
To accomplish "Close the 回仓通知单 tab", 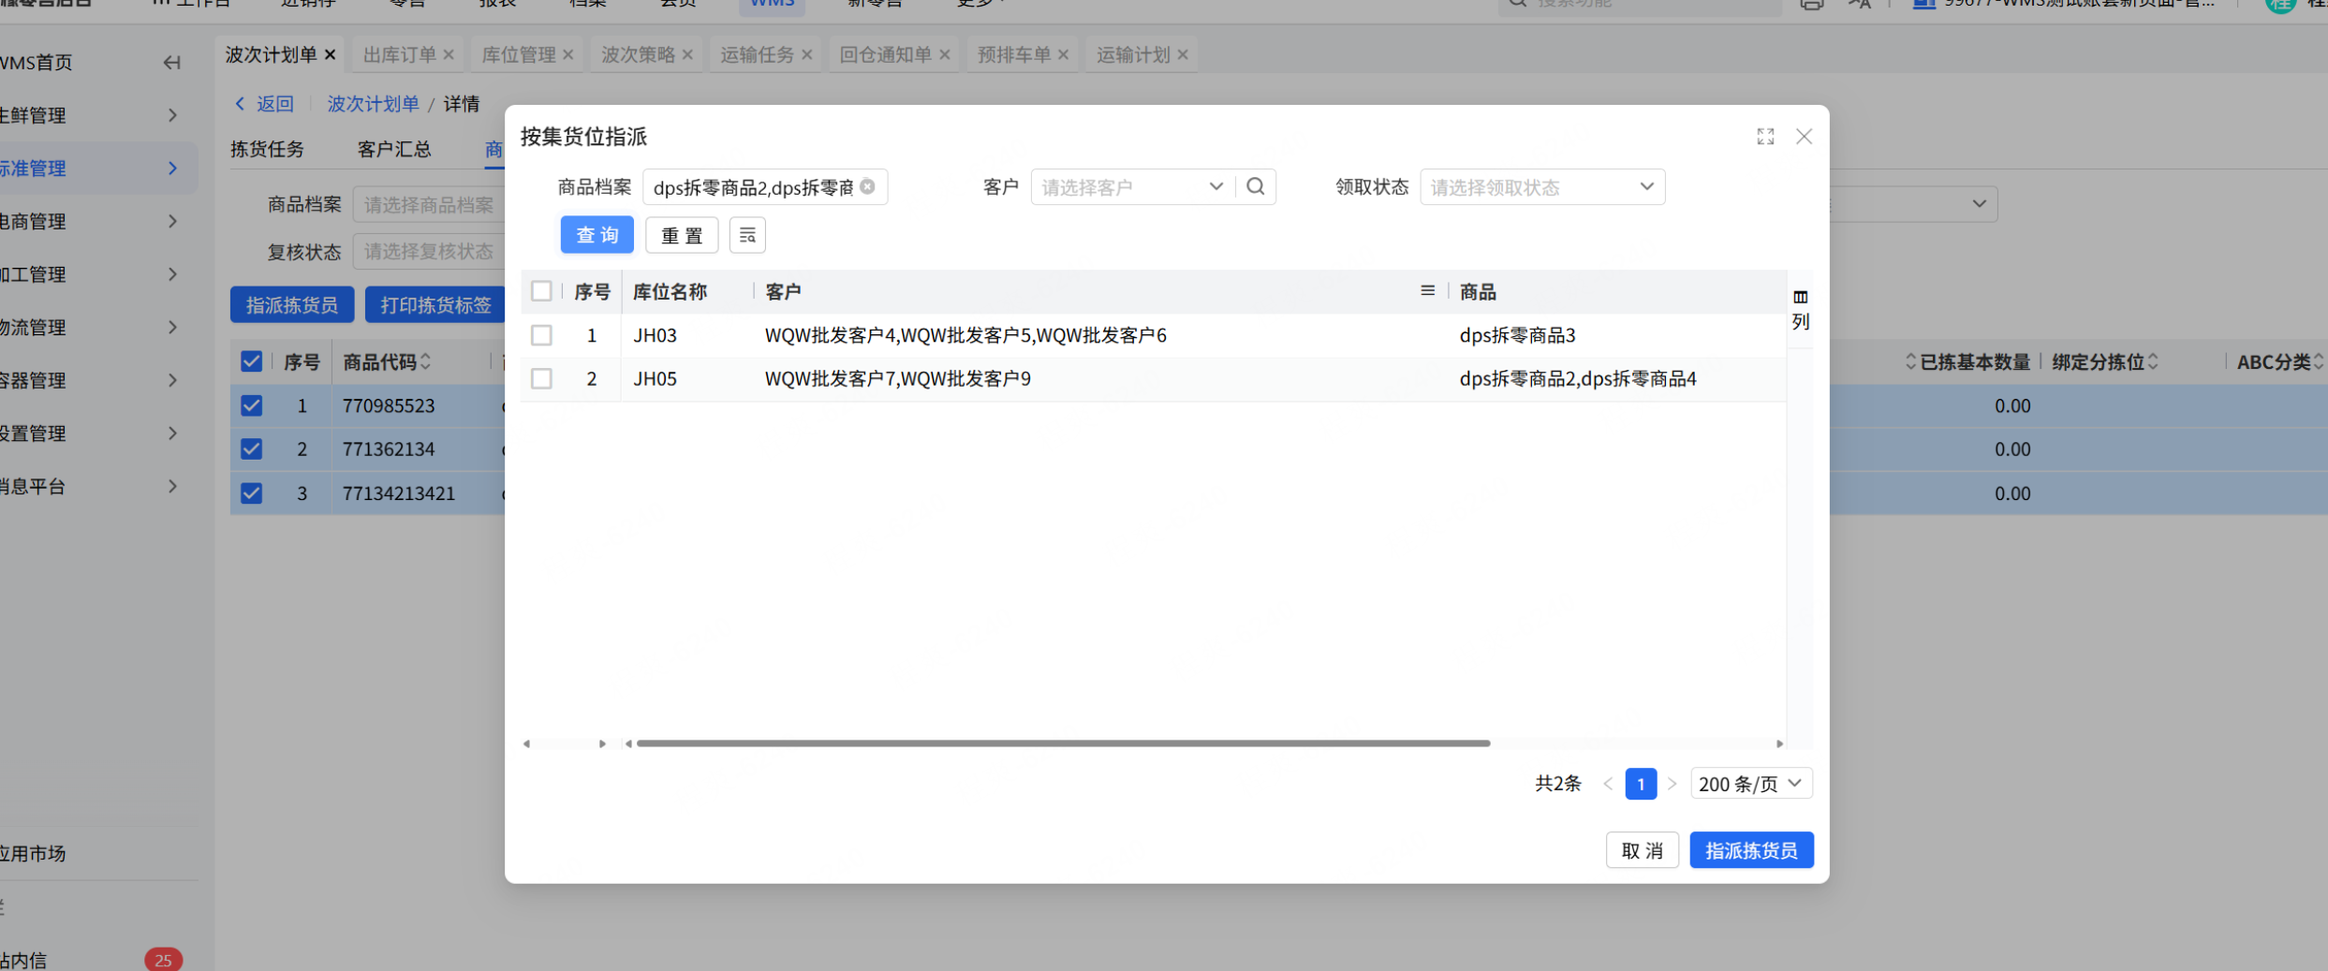I will click(944, 55).
